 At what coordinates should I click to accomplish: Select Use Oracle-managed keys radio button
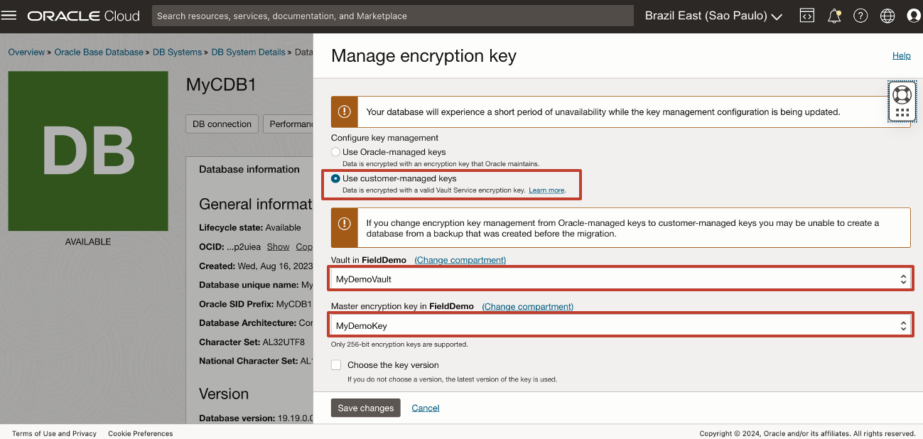pyautogui.click(x=336, y=152)
